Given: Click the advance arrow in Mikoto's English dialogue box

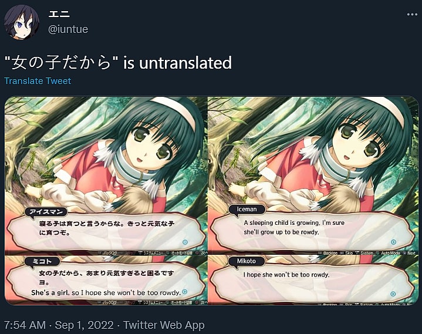Looking at the screenshot, I should pos(393,294).
